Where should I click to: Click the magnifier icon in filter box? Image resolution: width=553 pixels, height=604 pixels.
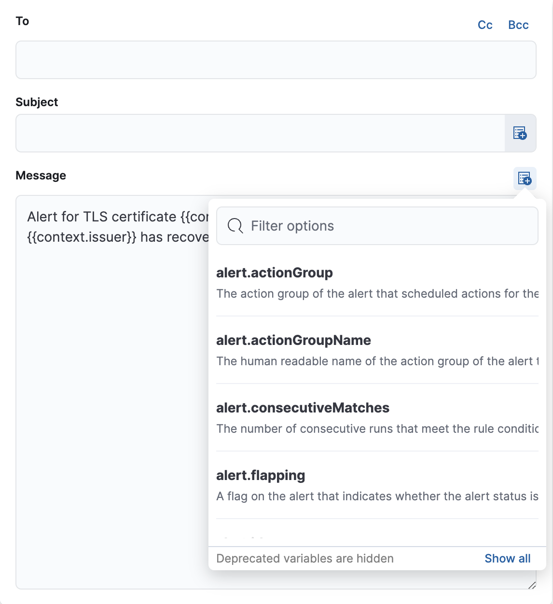point(235,225)
